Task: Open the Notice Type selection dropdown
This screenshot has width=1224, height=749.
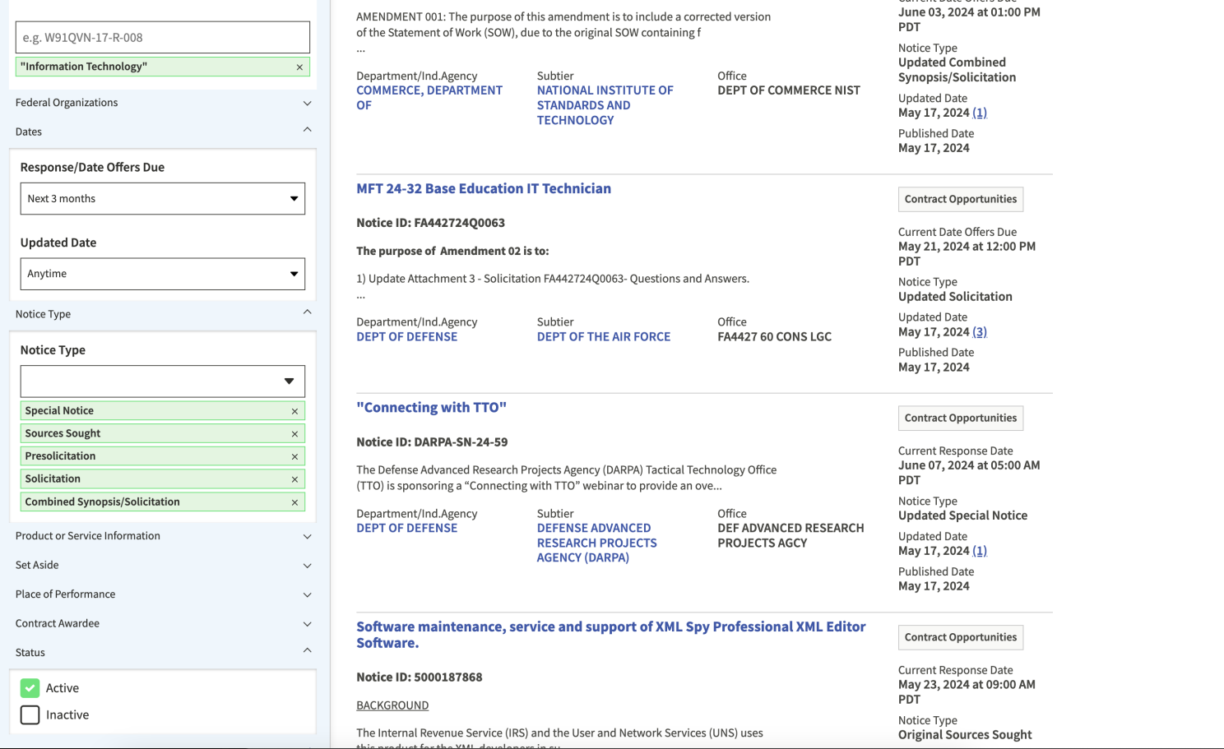Action: point(163,381)
